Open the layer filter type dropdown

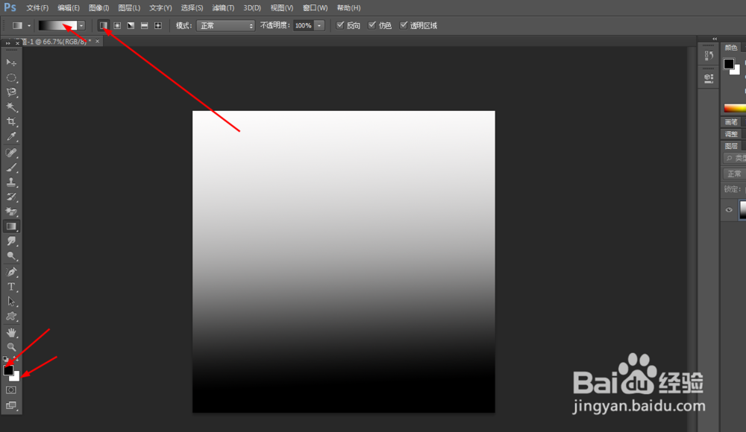click(735, 158)
